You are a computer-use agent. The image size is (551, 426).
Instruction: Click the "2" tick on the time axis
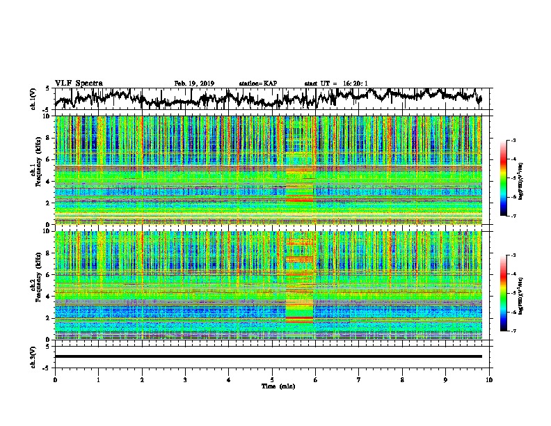142,380
